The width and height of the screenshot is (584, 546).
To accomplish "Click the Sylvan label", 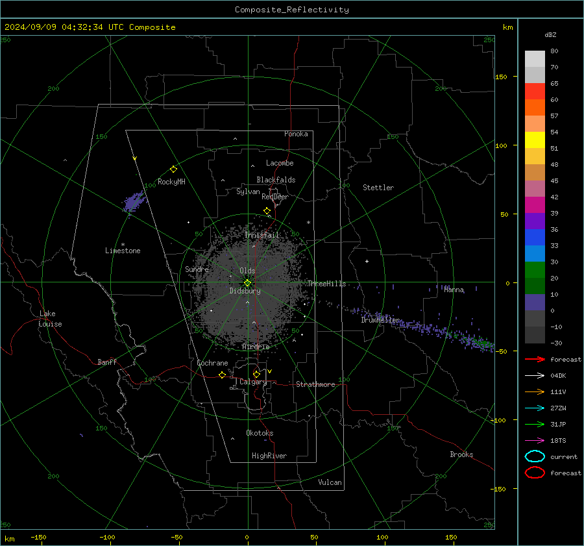I will (x=248, y=192).
